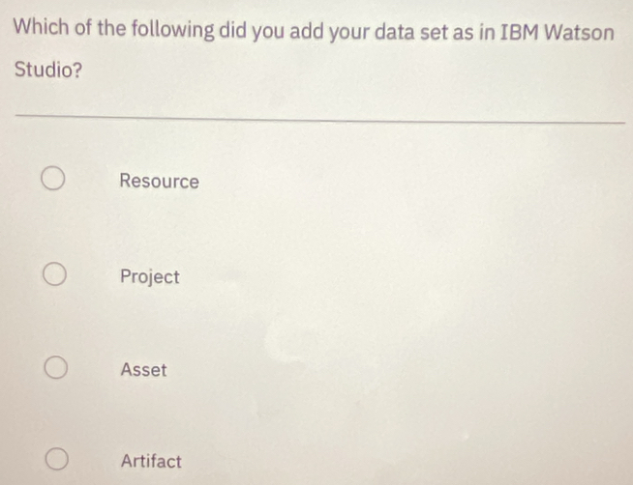This screenshot has width=633, height=485.
Task: Click the word "Watson" in the question
Action: [579, 30]
